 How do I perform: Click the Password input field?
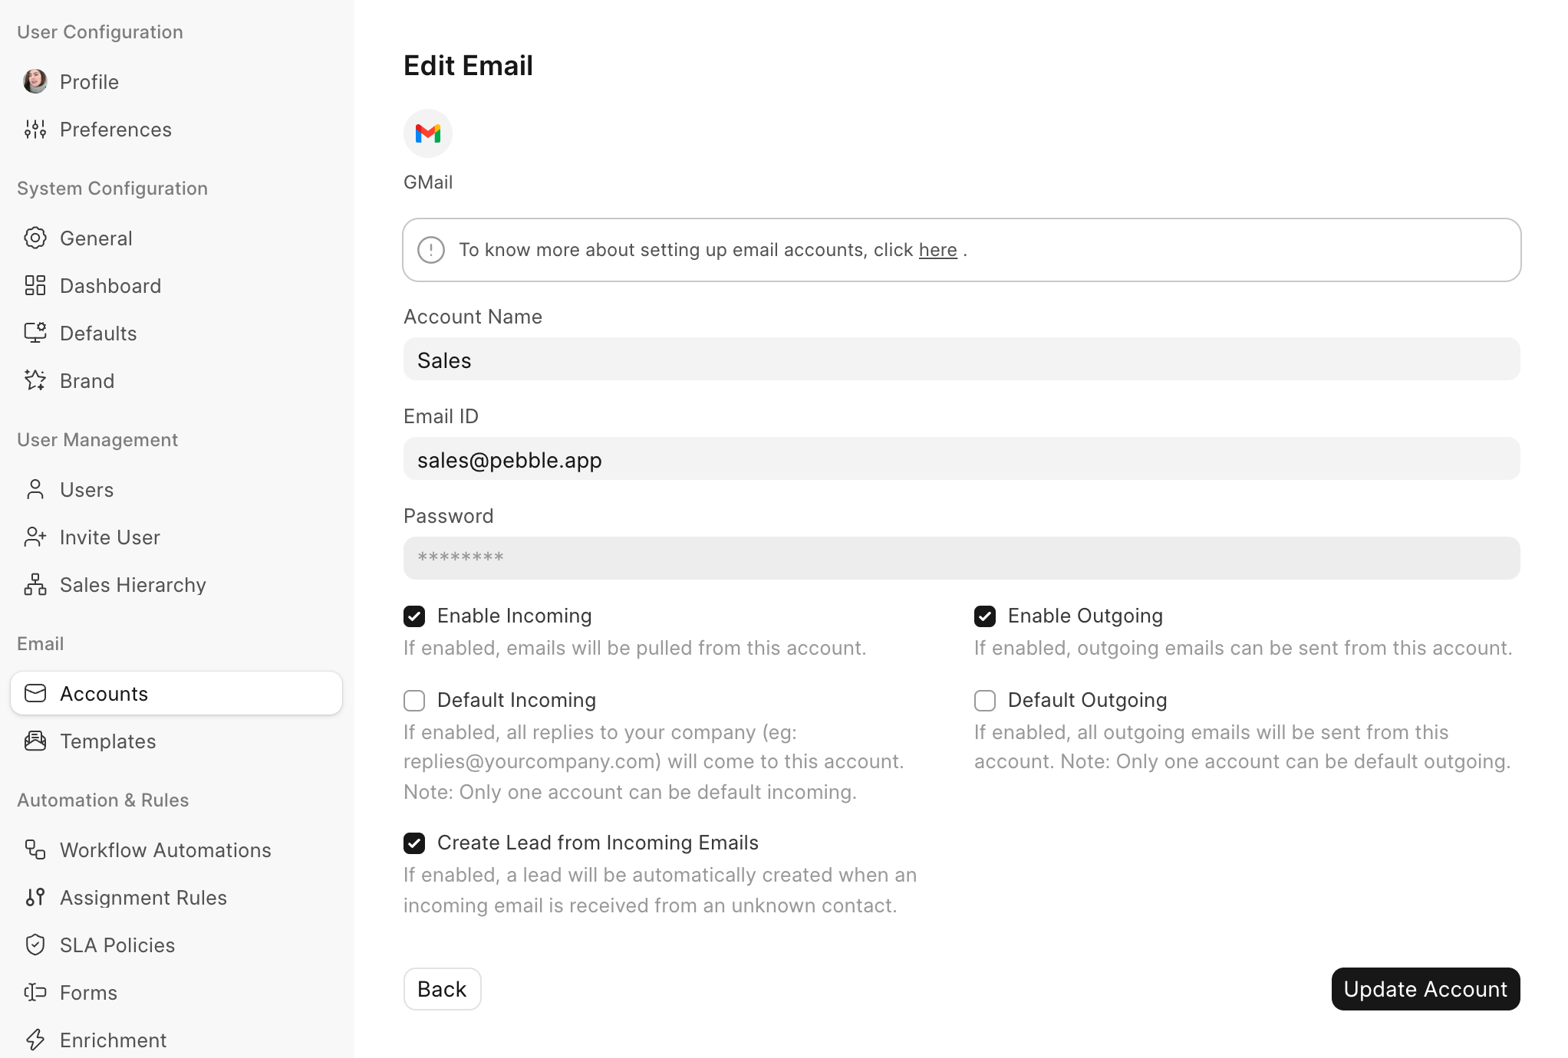pos(961,558)
